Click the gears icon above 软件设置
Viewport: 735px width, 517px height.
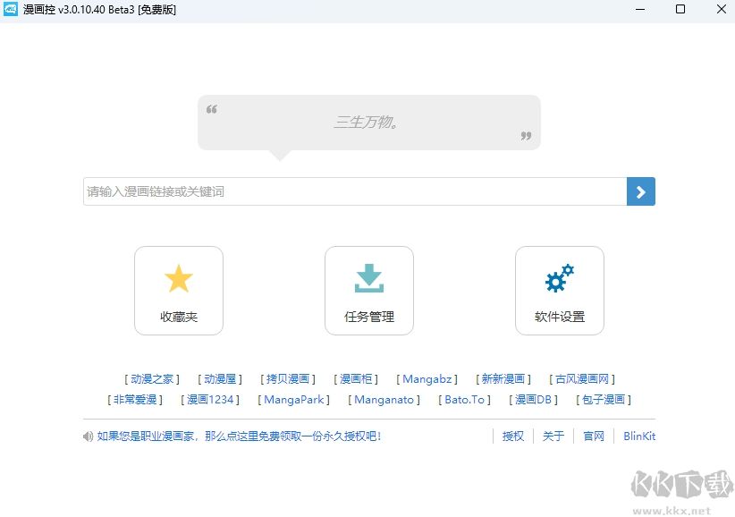coord(560,278)
